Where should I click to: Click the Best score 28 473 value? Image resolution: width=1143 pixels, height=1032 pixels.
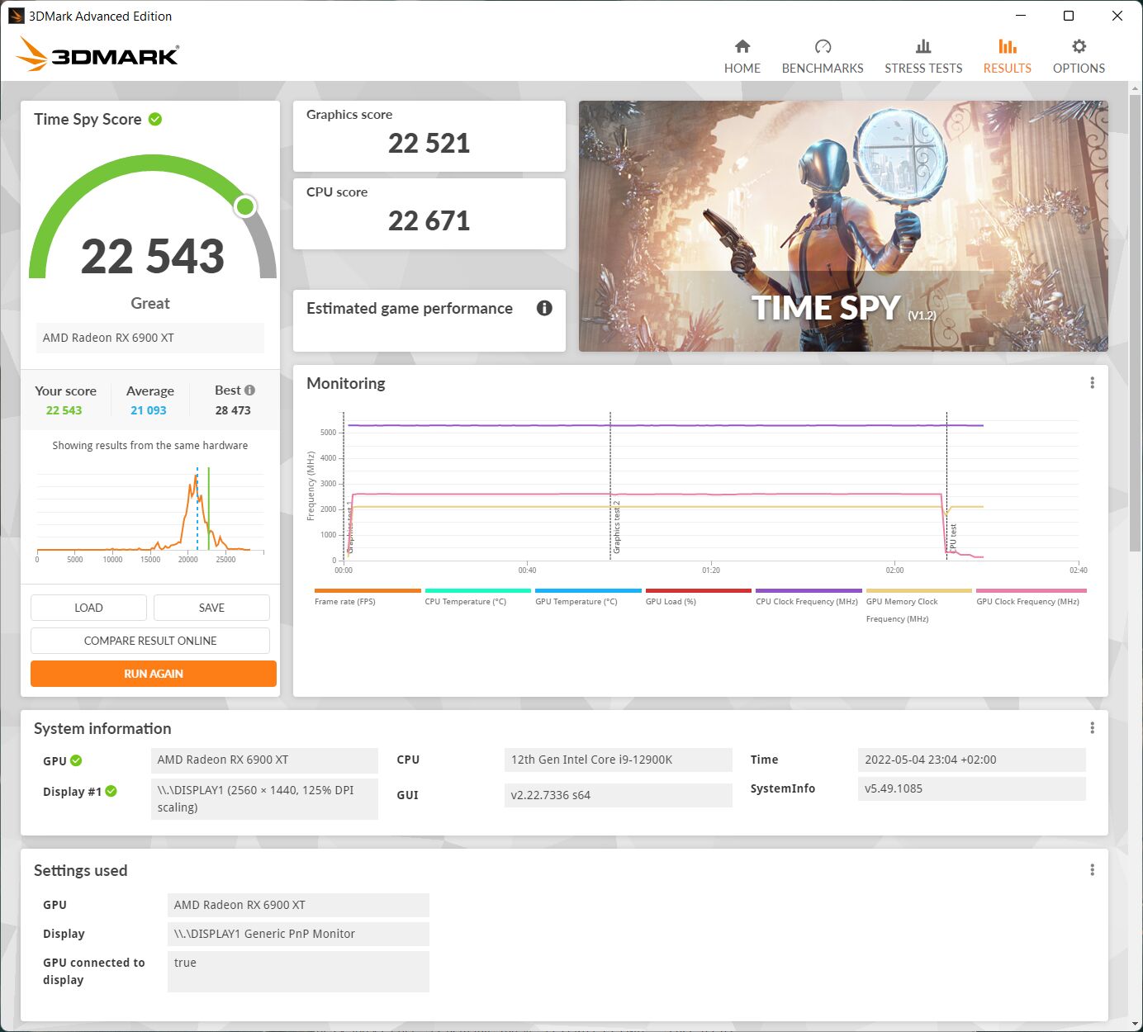233,410
